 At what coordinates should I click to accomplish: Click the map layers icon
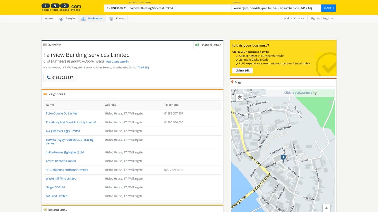tap(240, 97)
